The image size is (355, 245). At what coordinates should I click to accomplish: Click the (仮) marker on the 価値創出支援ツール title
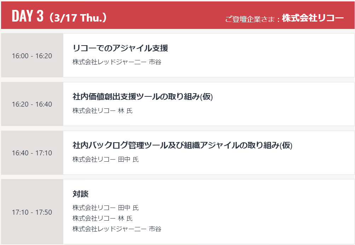point(206,97)
